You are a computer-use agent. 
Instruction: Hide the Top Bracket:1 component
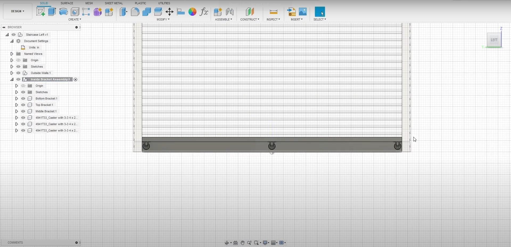(23, 105)
